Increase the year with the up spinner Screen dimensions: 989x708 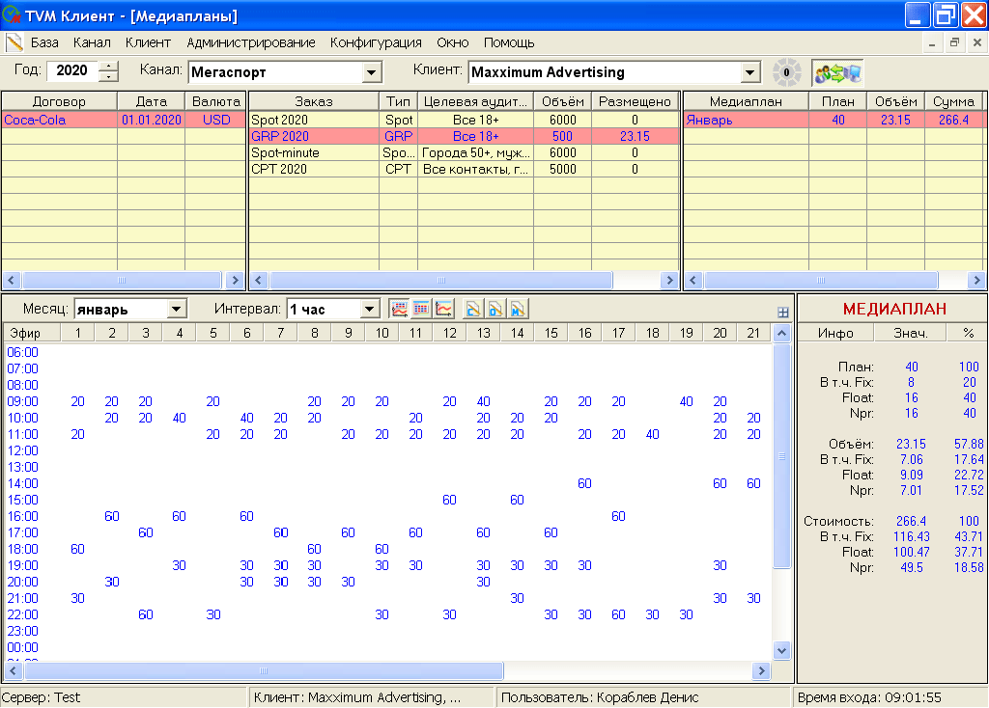point(108,67)
